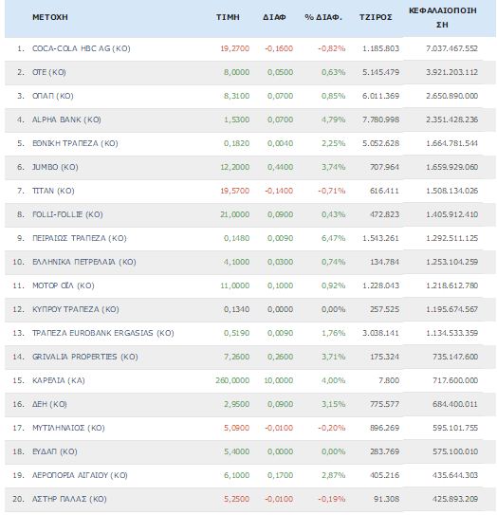
Task: Click the ΤΙΜΗ column header
Action: [x=228, y=17]
